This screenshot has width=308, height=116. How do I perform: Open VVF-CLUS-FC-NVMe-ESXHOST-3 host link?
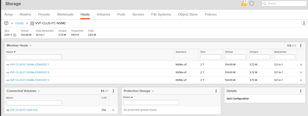coord(30,80)
